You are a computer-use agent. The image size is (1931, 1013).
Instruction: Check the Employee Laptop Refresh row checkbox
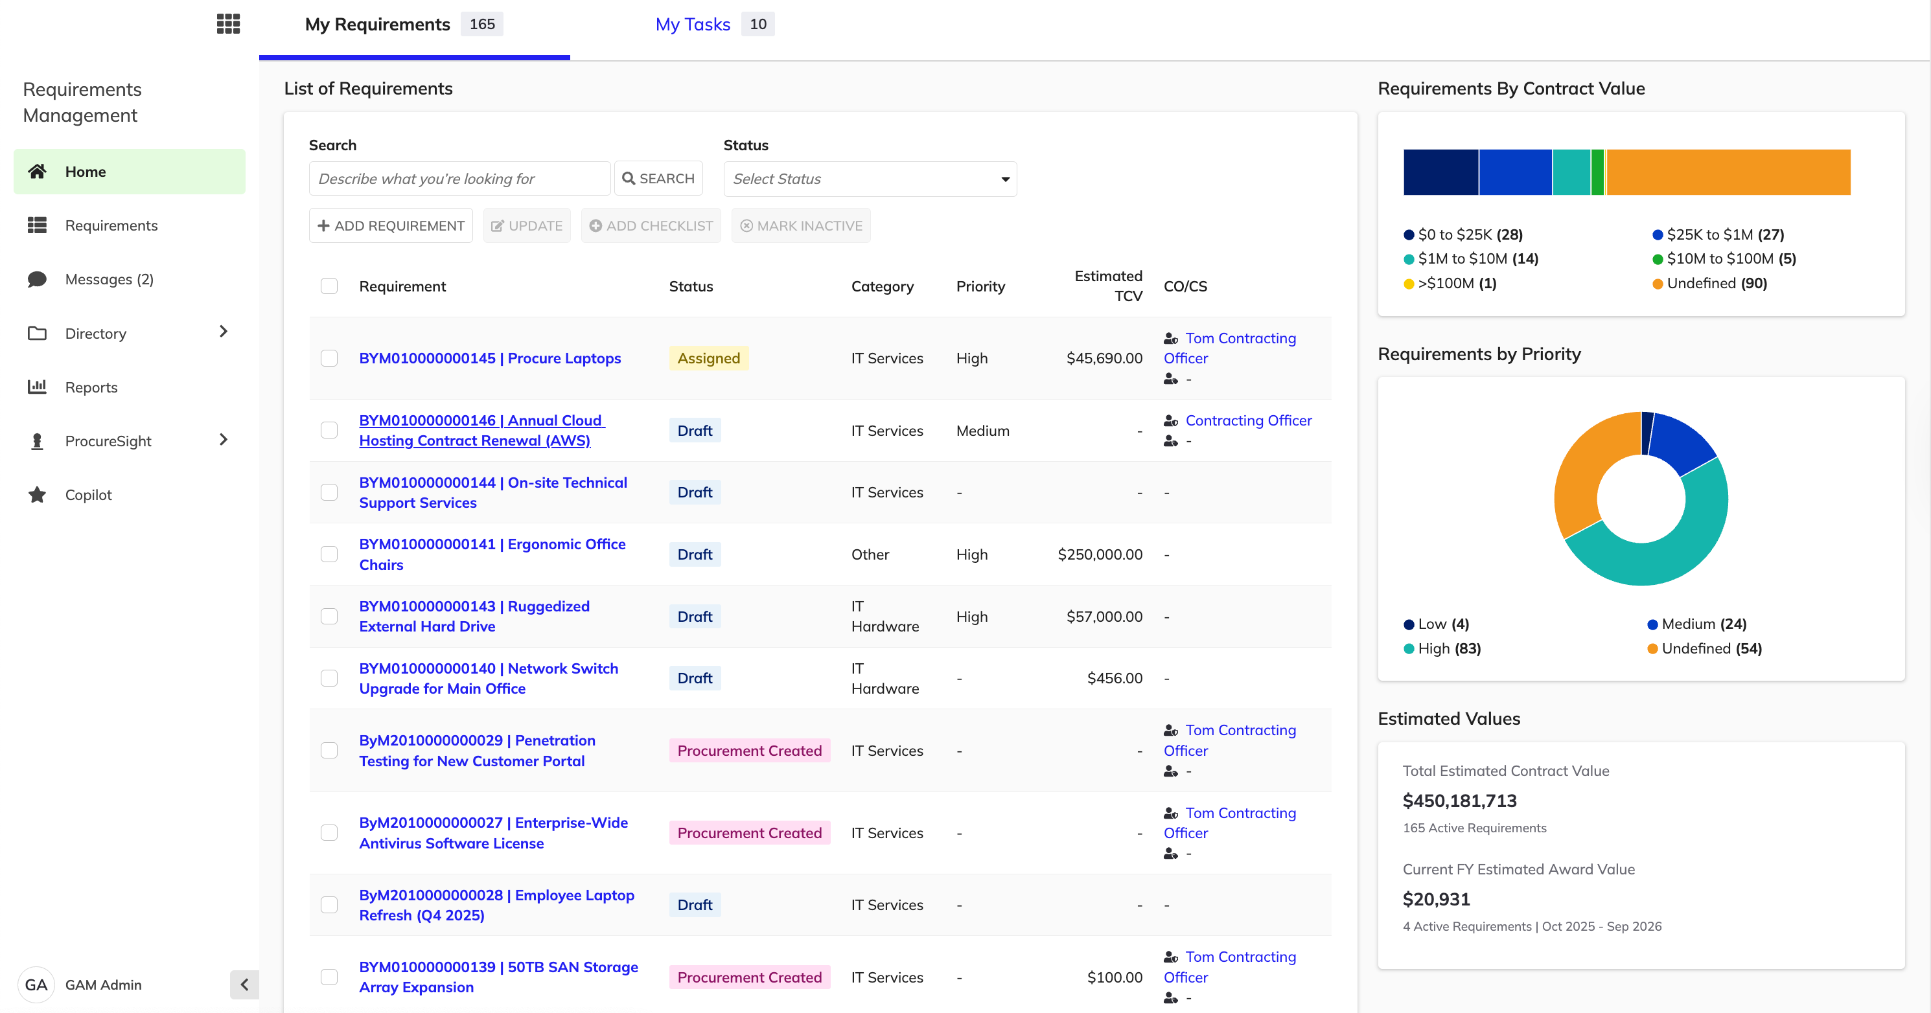(329, 905)
